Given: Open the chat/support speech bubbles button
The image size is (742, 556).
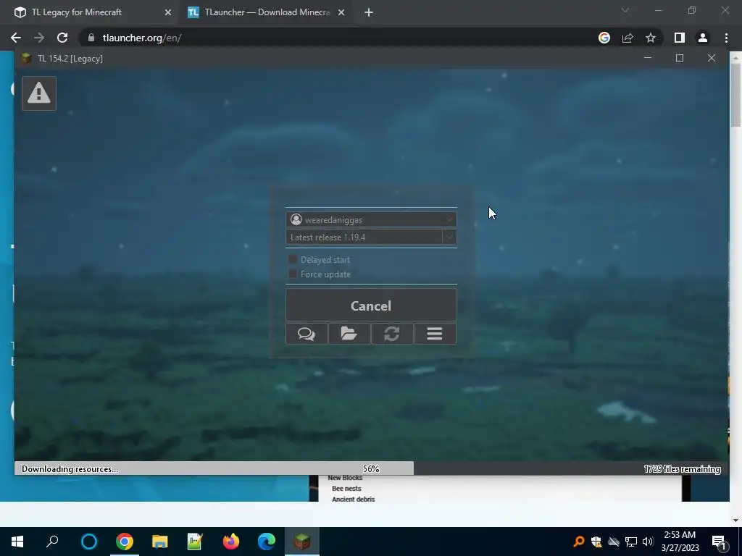Looking at the screenshot, I should [x=307, y=334].
